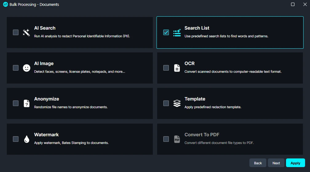This screenshot has width=310, height=172.
Task: Check the Anonymize checkbox
Action: coord(16,103)
